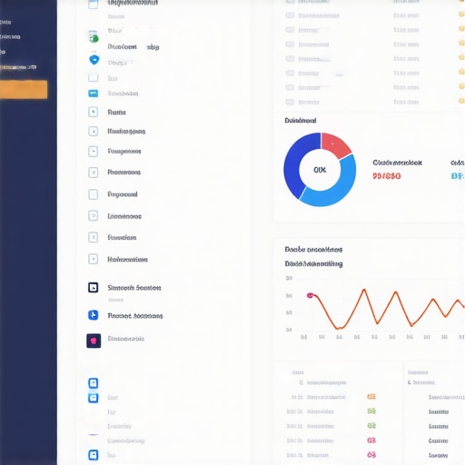Screen dimensions: 465x465
Task: Click the orange value in the bottom table
Action: click(x=371, y=397)
